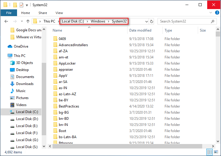
Task: Open the File menu
Action: (9, 13)
